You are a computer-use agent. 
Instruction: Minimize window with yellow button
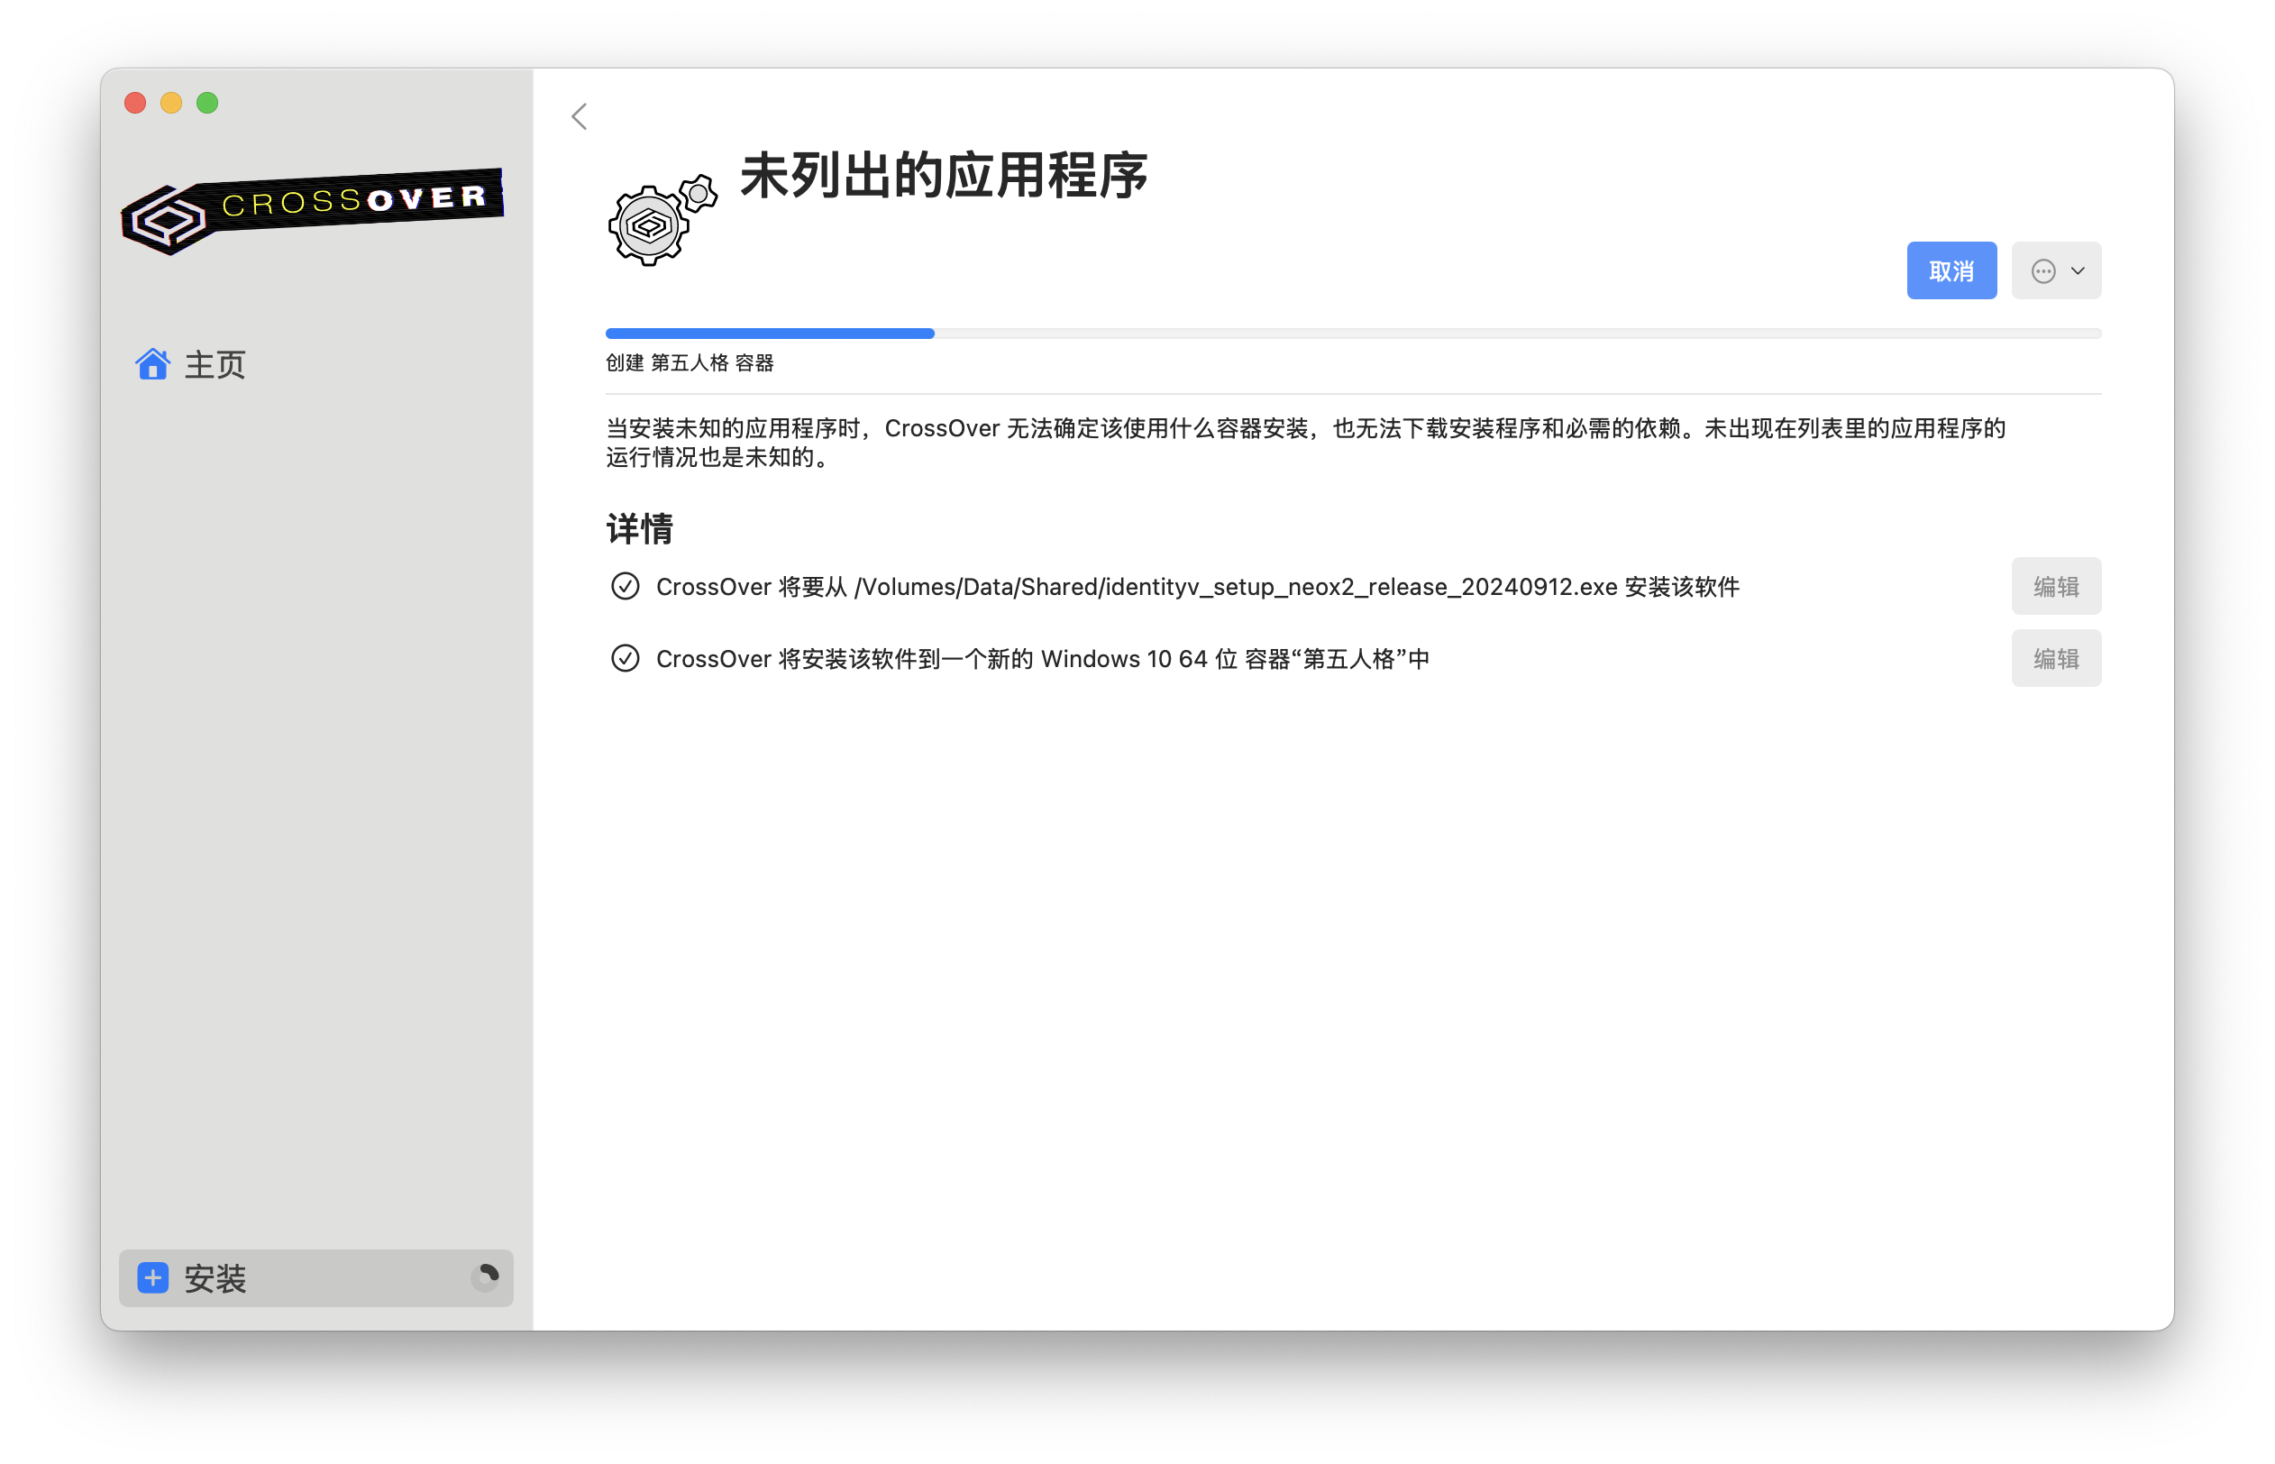pyautogui.click(x=171, y=103)
